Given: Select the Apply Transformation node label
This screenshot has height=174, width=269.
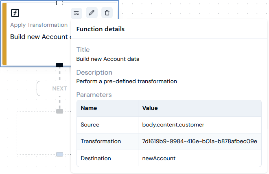Looking at the screenshot, I should coord(39,25).
